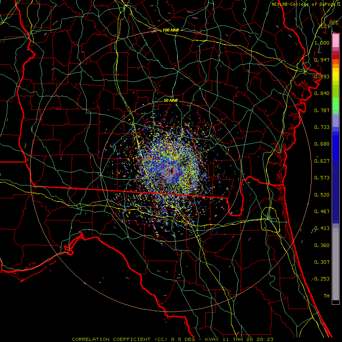Screen dimensions: 342x342
Task: Pick the bright blue swatch beside 0.680
Action: 336,146
